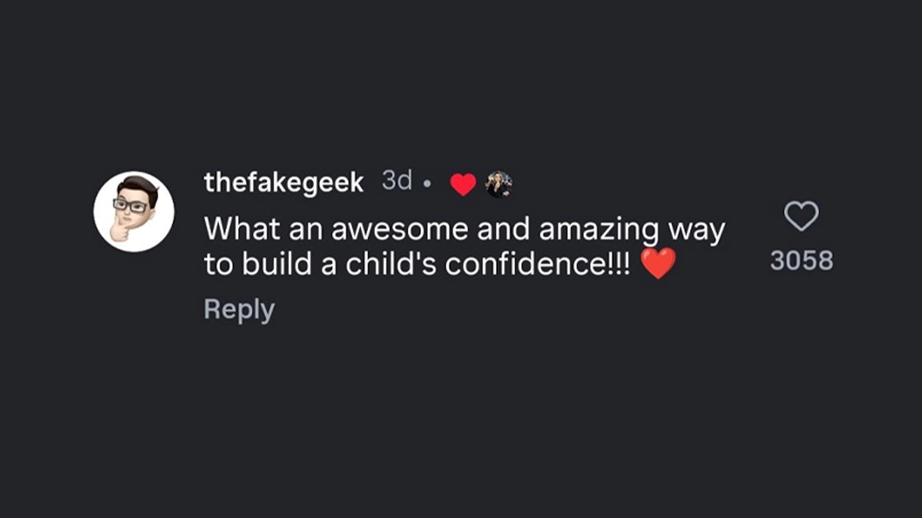Reply to thefakegeek's comment
Viewport: 922px width, 518px height.
pyautogui.click(x=239, y=310)
